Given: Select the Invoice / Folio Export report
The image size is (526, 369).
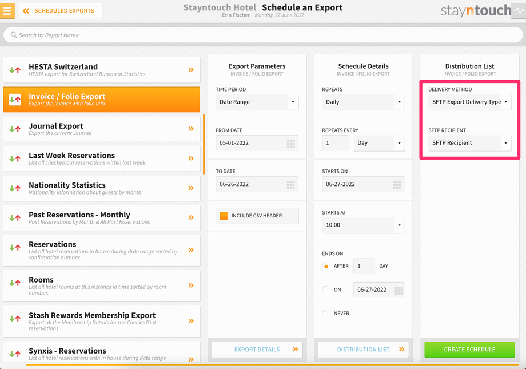Looking at the screenshot, I should [x=101, y=100].
